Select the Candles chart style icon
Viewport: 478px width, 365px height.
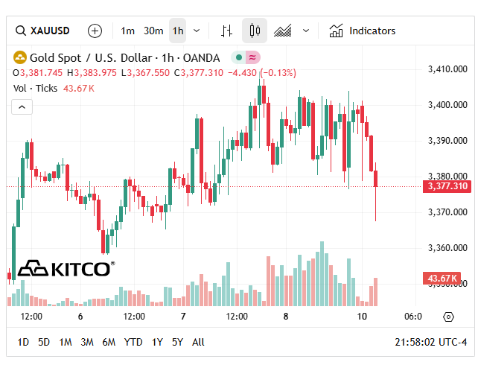255,31
